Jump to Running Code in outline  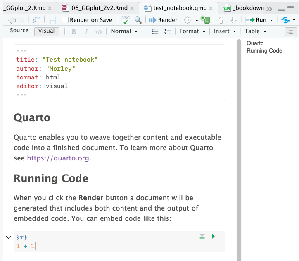point(264,51)
